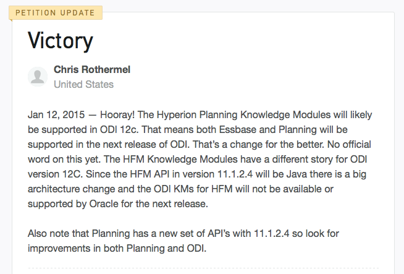Click the paragraph starting Also note that Planning
This screenshot has height=274, width=404.
click(183, 241)
